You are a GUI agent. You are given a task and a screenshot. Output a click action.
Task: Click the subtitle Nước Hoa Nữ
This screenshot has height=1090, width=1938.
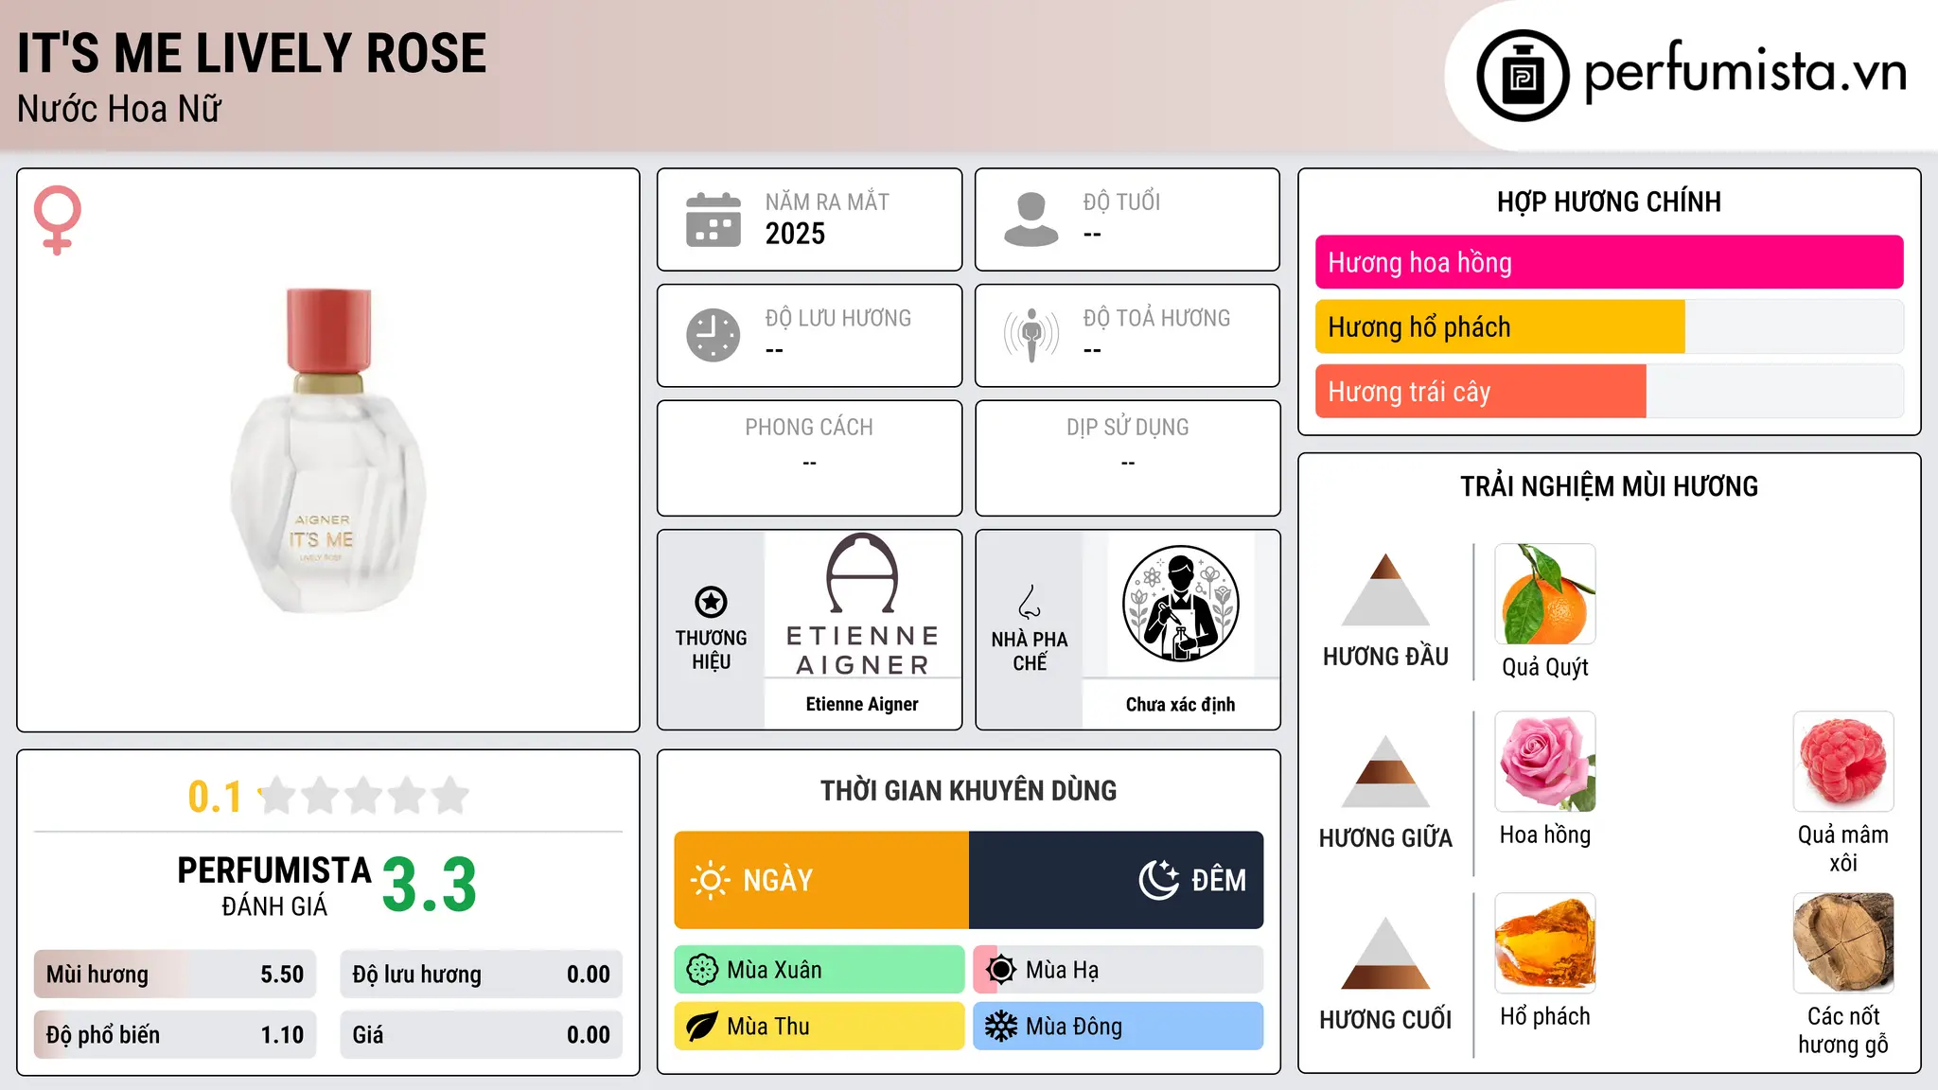coord(119,109)
